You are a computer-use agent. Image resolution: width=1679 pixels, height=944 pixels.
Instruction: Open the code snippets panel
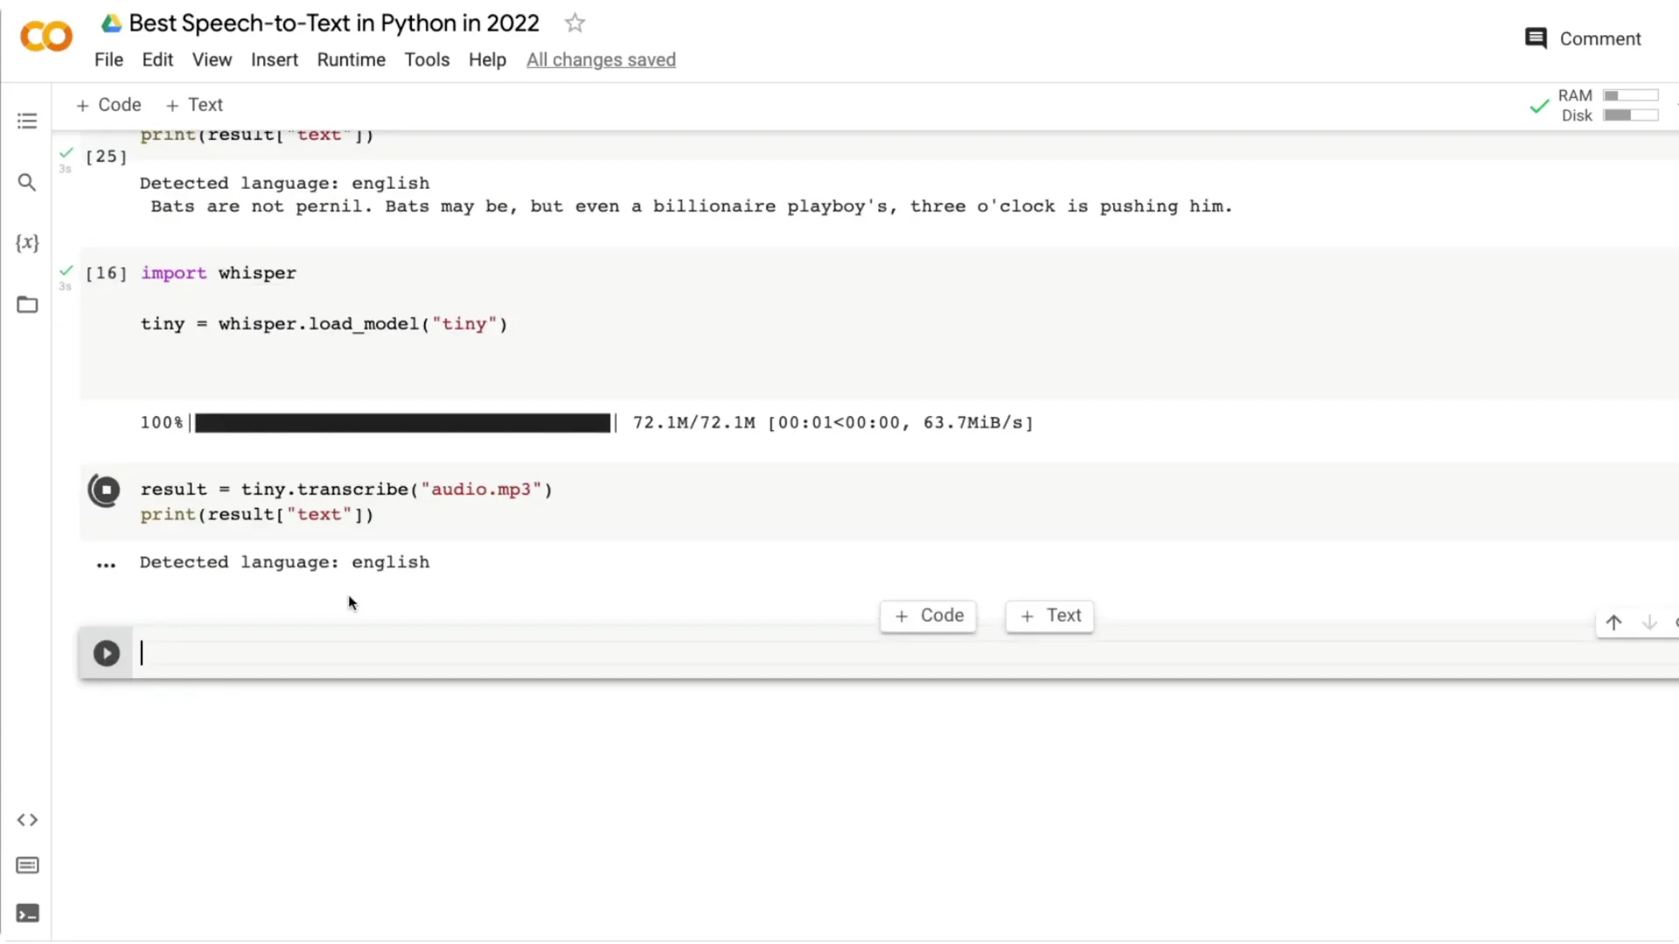click(x=27, y=820)
